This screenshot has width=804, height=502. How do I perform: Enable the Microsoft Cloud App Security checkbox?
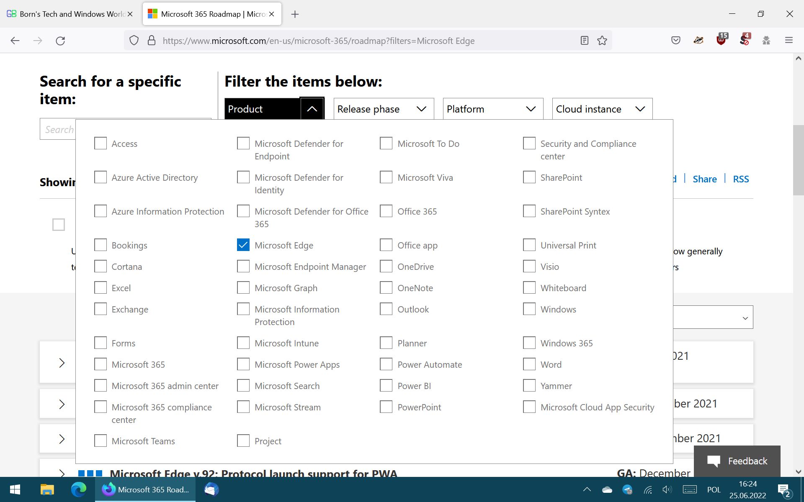tap(529, 407)
